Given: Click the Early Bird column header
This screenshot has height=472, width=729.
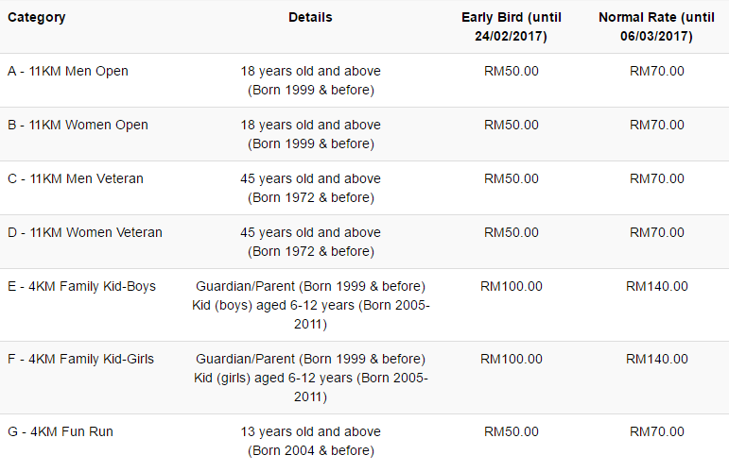Looking at the screenshot, I should (511, 26).
